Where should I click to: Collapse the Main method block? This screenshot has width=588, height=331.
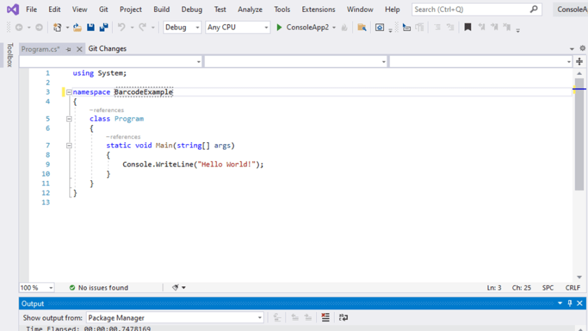(x=69, y=145)
